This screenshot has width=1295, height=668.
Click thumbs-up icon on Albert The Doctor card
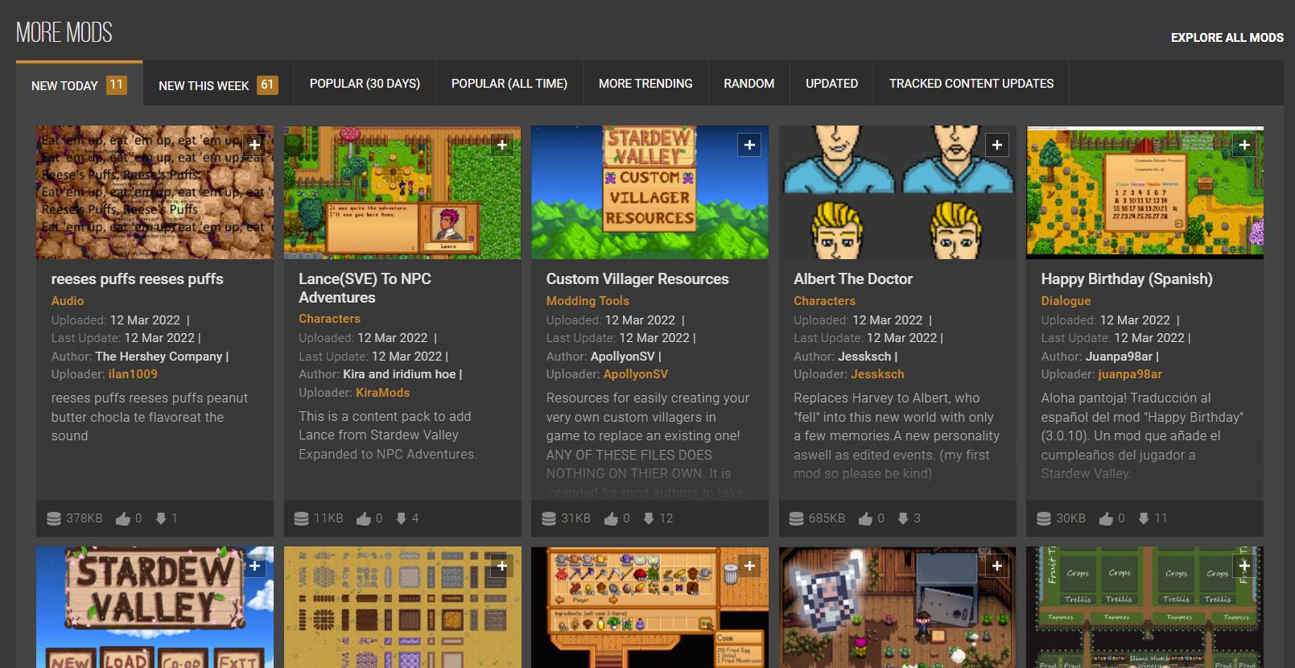865,518
